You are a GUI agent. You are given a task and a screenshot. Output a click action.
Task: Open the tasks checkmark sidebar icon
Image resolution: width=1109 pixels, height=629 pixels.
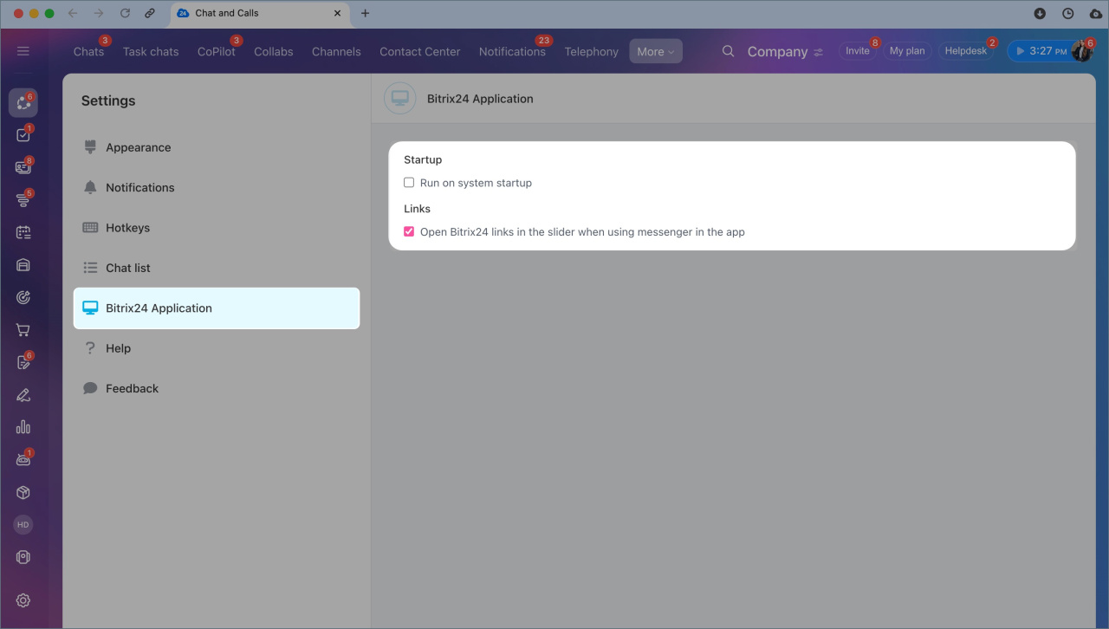23,135
